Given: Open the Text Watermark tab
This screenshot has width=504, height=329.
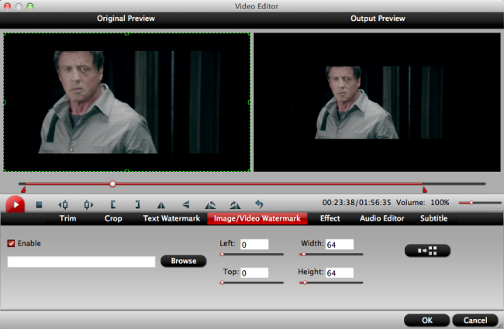Looking at the screenshot, I should click(171, 218).
